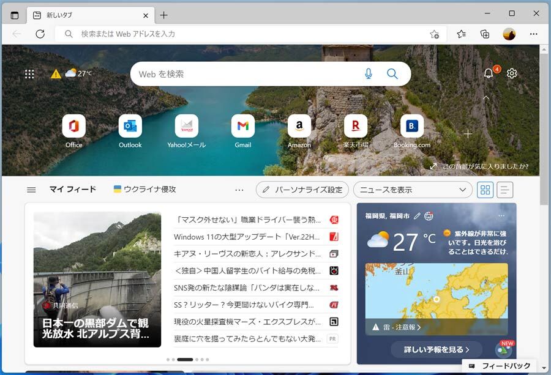Open the 楽天市場 quick link
The image size is (551, 375).
[x=356, y=132]
